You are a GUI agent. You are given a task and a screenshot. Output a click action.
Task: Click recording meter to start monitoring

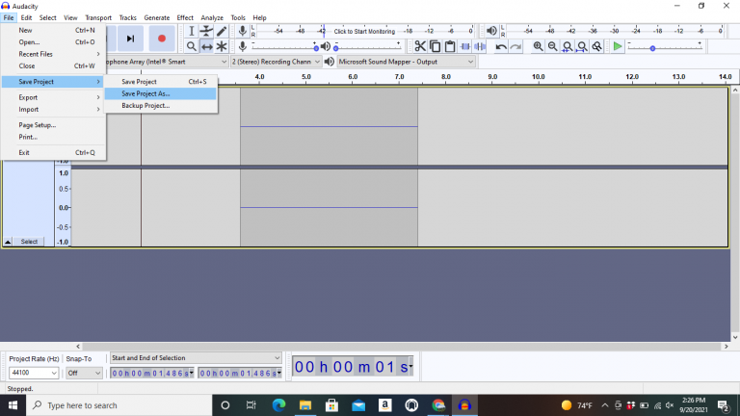click(x=364, y=31)
